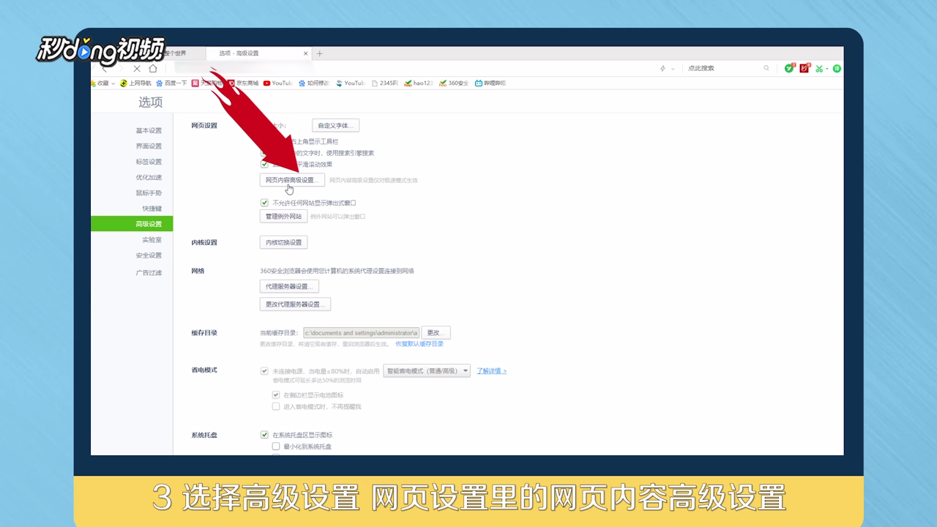Toggle 最小化到系统托盘 checkbox
Image resolution: width=937 pixels, height=527 pixels.
(x=276, y=446)
